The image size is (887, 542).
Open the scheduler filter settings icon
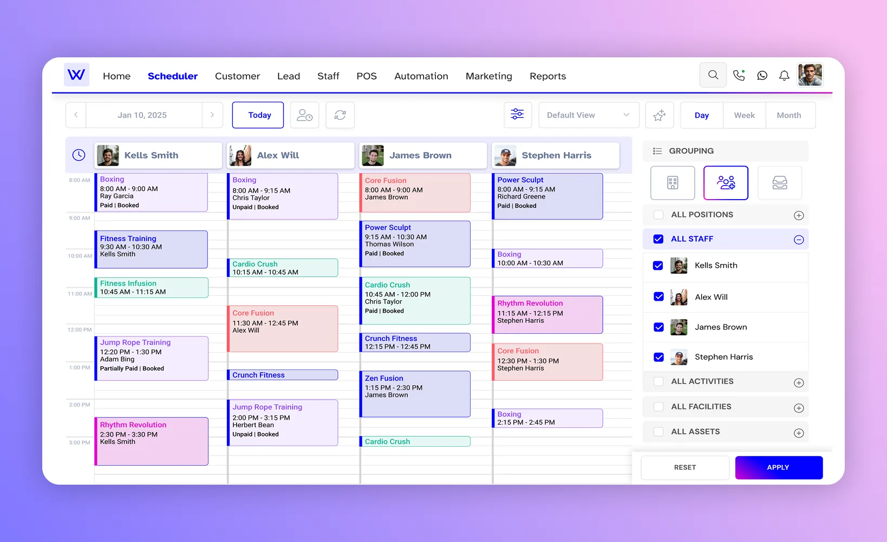click(517, 115)
